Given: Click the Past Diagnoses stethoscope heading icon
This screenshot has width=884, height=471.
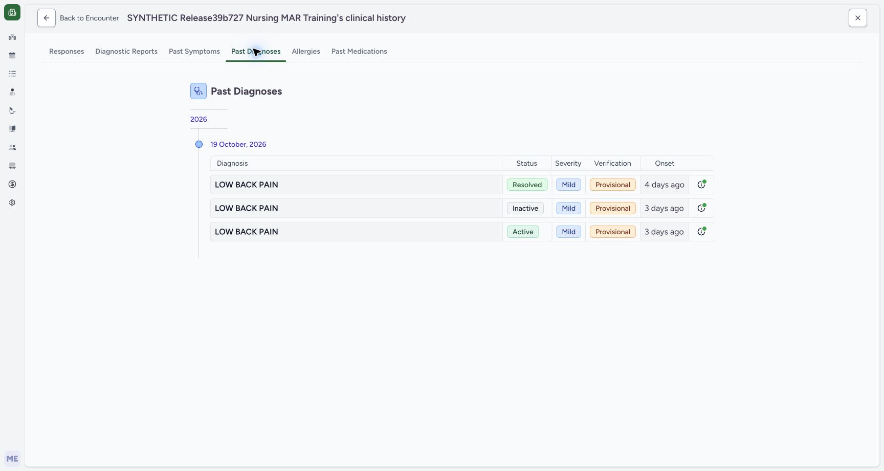Looking at the screenshot, I should click(198, 91).
